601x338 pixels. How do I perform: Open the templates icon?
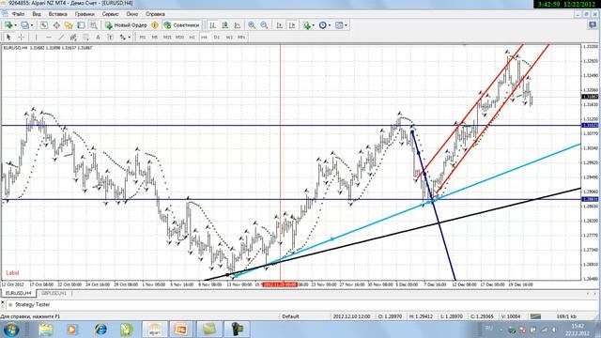339,25
